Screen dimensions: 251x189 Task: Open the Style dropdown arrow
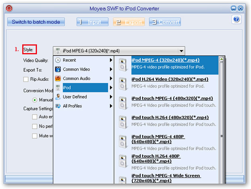pyautogui.click(x=181, y=51)
